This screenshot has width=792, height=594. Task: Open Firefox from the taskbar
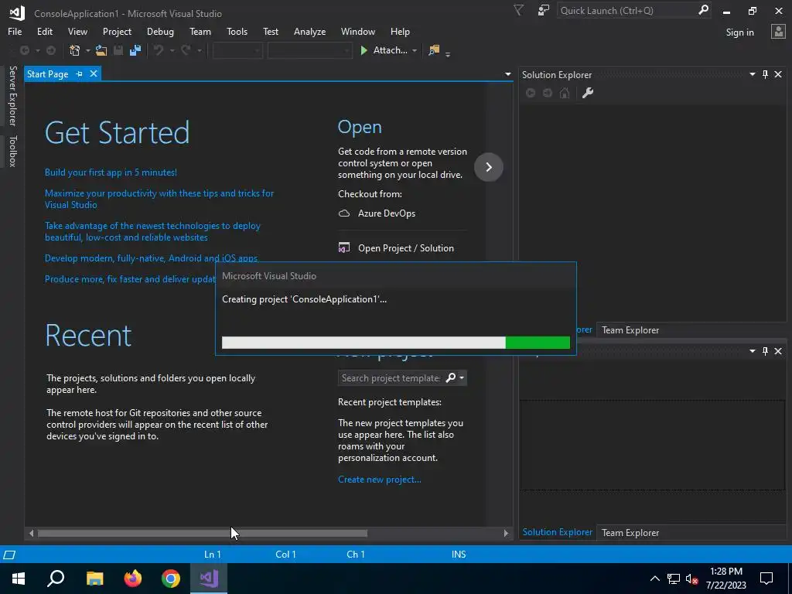pos(133,579)
